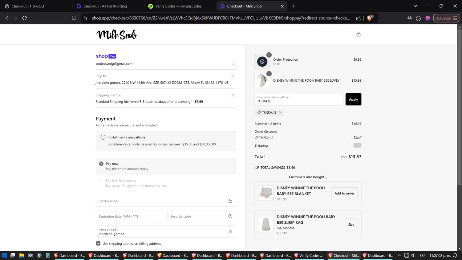Open Checkout - Mil... taskbar window
462x260 pixels.
coord(344,255)
